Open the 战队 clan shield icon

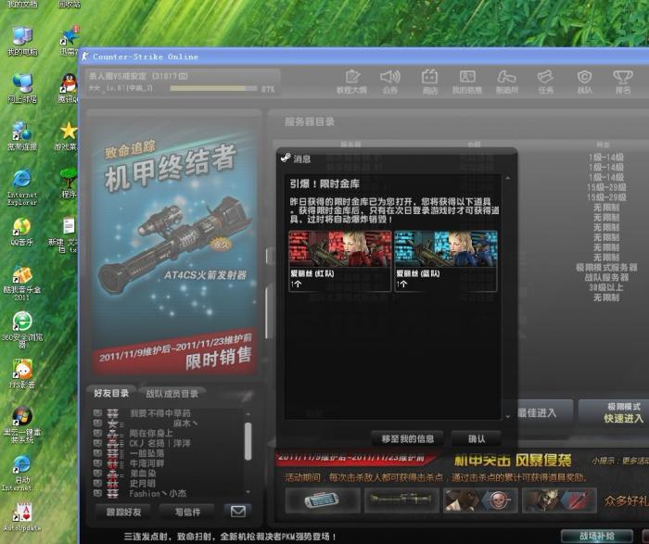pos(584,81)
